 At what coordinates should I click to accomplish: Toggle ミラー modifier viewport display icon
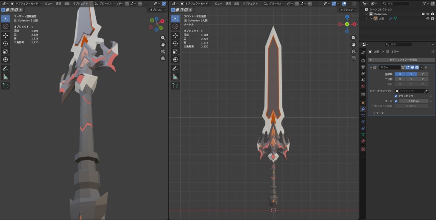[x=412, y=68]
